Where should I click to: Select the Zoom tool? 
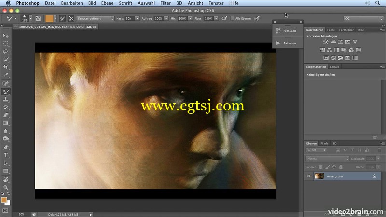click(x=6, y=188)
